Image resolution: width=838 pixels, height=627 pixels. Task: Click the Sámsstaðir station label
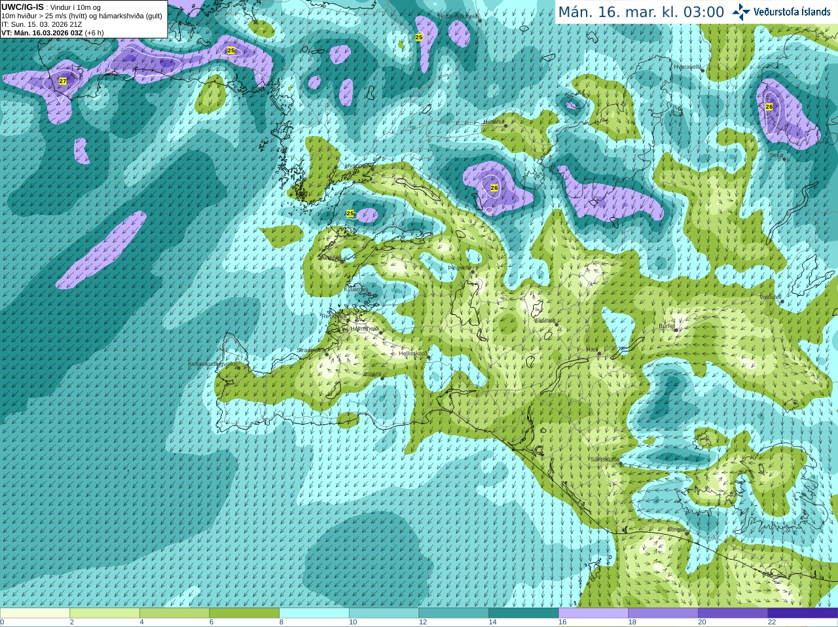pos(604,459)
